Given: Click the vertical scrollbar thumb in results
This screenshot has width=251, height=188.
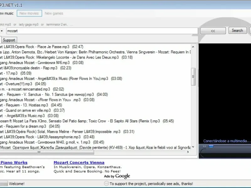Looking at the screenshot, I should [193, 77].
